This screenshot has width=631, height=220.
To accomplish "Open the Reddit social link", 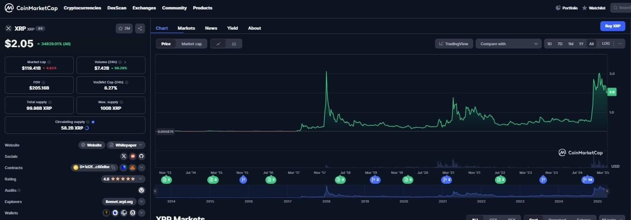I will point(133,156).
